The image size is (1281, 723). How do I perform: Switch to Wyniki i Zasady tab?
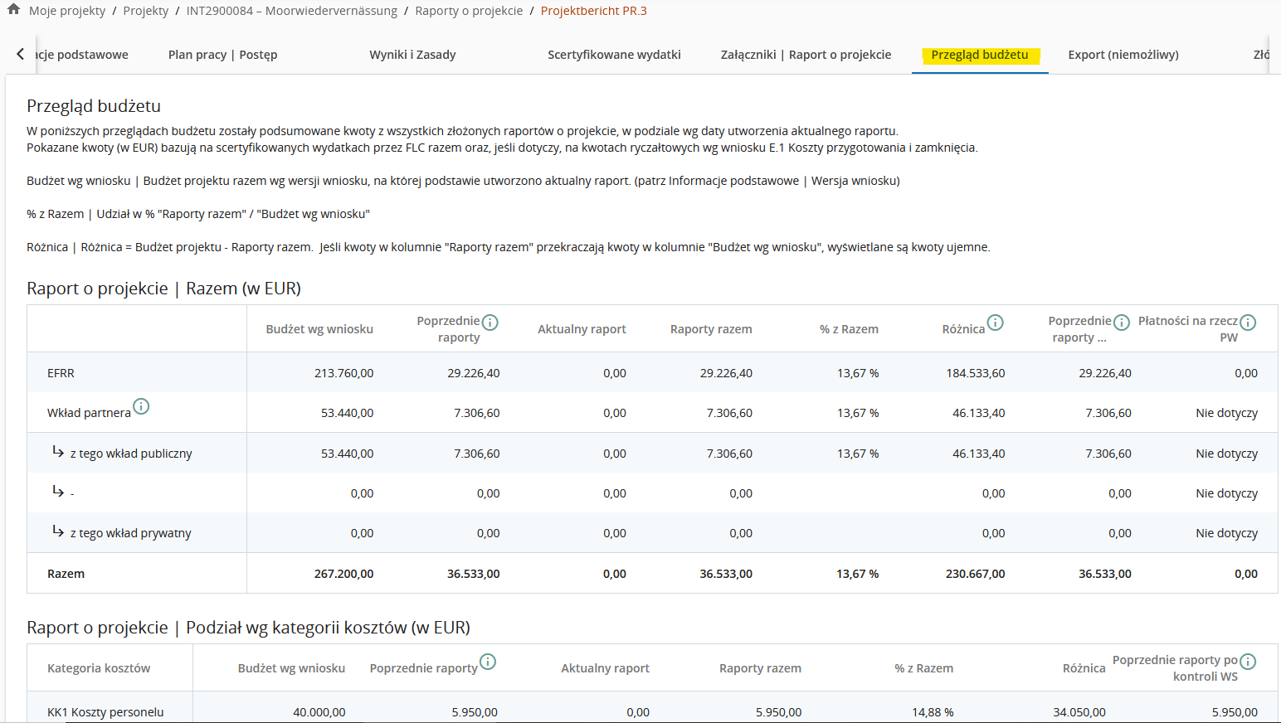click(412, 55)
